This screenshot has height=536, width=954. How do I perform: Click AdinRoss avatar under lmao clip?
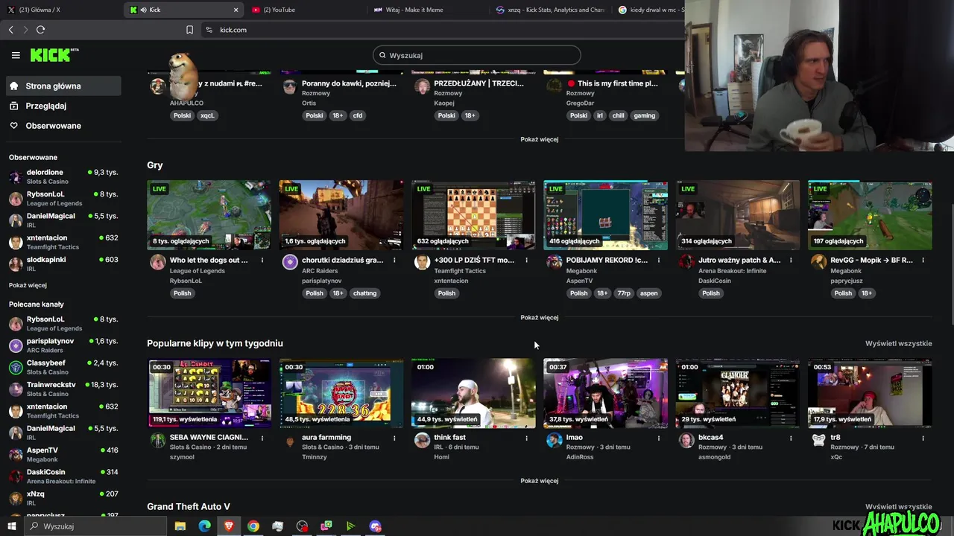[x=554, y=440]
